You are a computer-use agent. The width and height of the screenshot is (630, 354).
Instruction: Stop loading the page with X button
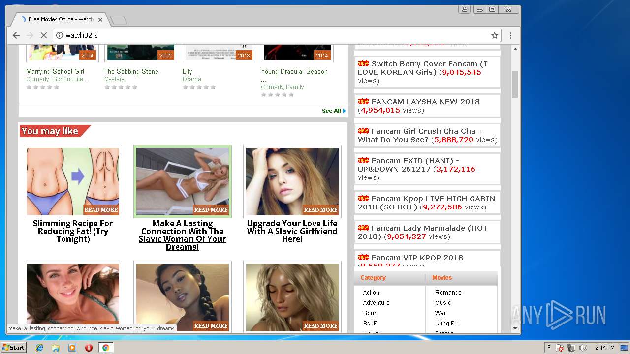tap(43, 35)
